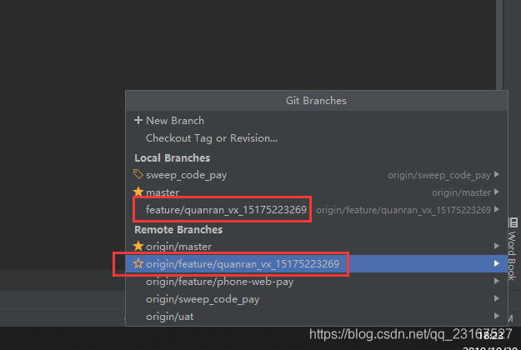Click tracked label origin/feature/quanran_vx_15175223269
Viewport: 521px width, 350px height.
[403, 210]
